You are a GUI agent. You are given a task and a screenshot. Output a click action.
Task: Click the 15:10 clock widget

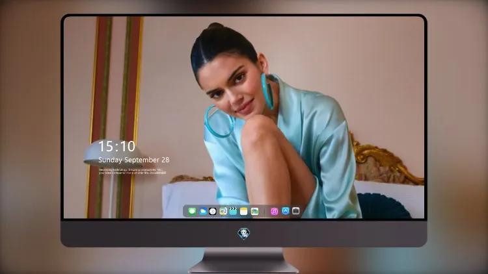pos(116,146)
